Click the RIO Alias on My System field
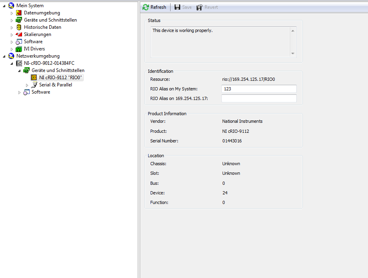368x278 pixels. pos(259,89)
